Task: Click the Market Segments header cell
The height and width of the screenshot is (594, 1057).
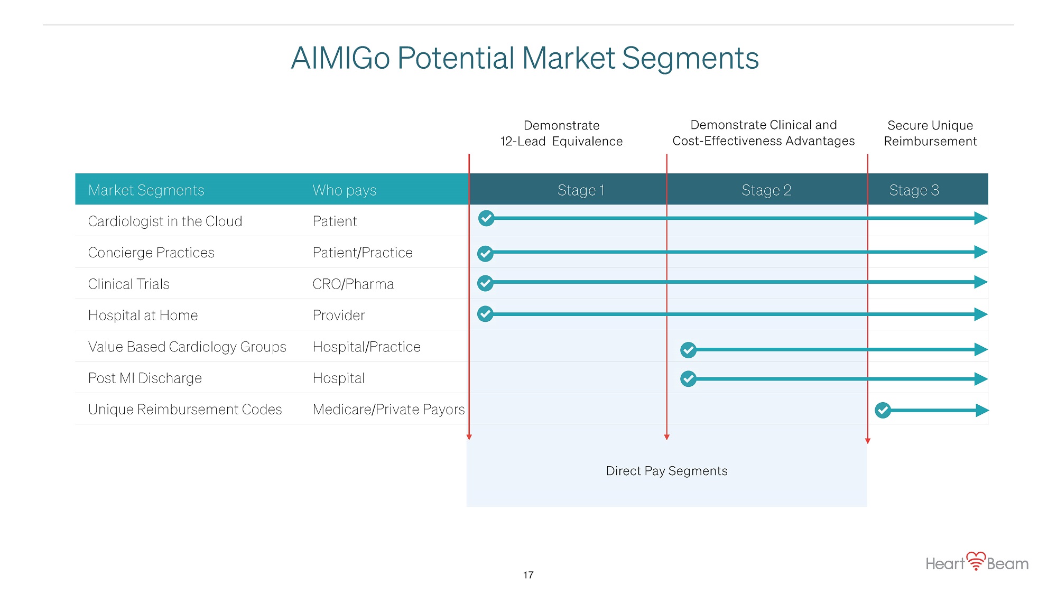Action: click(146, 190)
